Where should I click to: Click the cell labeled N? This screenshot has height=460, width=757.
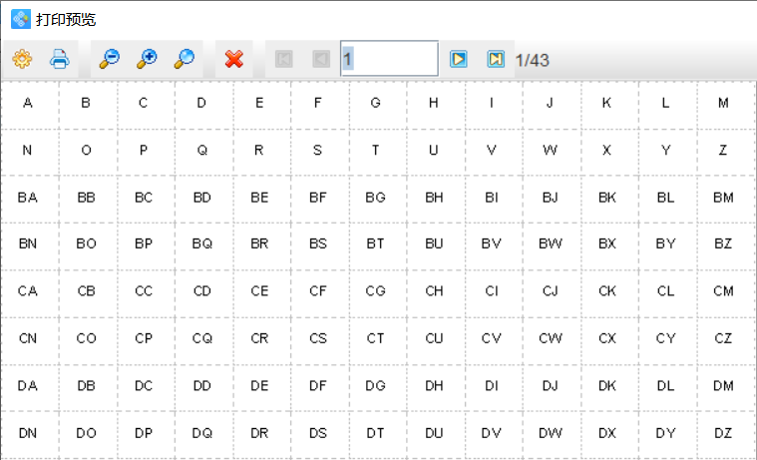point(28,151)
